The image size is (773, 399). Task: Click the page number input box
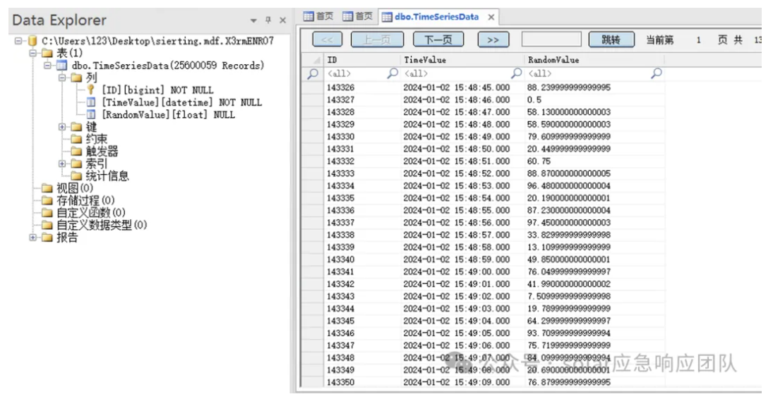[x=551, y=40]
